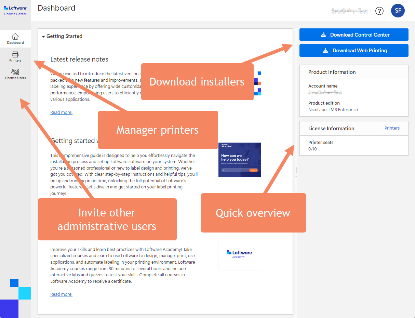Click the download icon on Web Printing button

tap(325, 50)
